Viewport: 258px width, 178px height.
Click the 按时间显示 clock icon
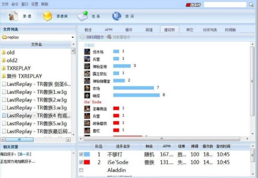82,37
